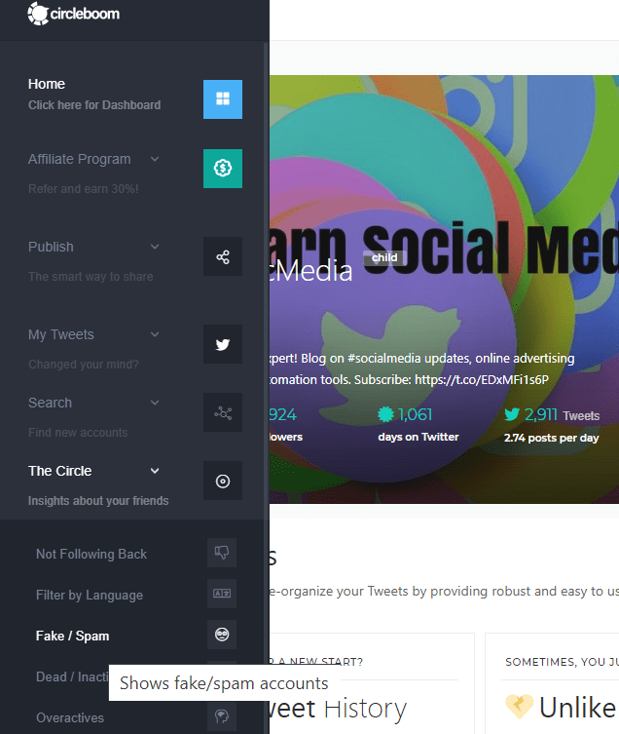Click the green Affiliate dollar icon
Image resolution: width=619 pixels, height=734 pixels.
pyautogui.click(x=223, y=169)
